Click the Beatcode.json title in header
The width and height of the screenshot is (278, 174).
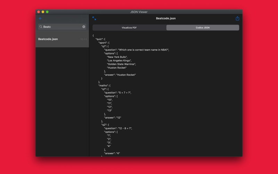166,18
